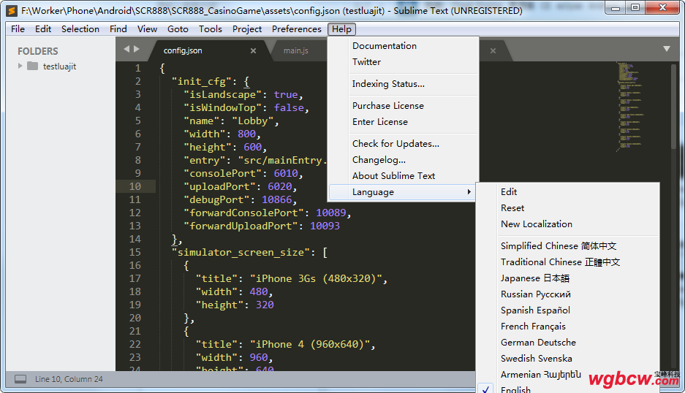The image size is (685, 393).
Task: Click the next tab right arrow
Action: [x=136, y=49]
